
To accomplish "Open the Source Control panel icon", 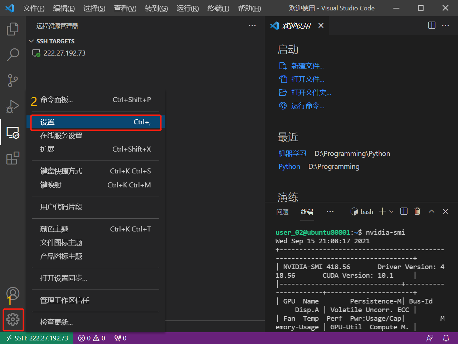I will pyautogui.click(x=13, y=81).
